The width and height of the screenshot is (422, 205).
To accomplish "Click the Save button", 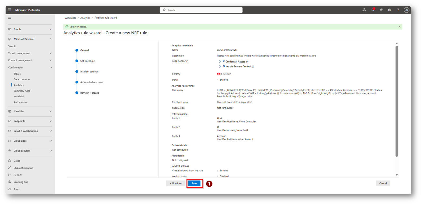I will [194, 184].
